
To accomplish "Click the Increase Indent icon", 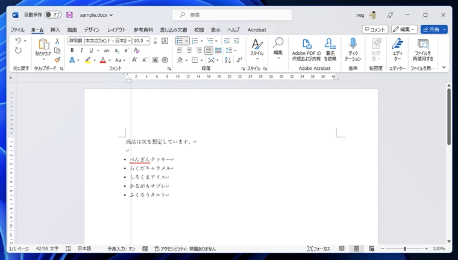I will pos(237,41).
